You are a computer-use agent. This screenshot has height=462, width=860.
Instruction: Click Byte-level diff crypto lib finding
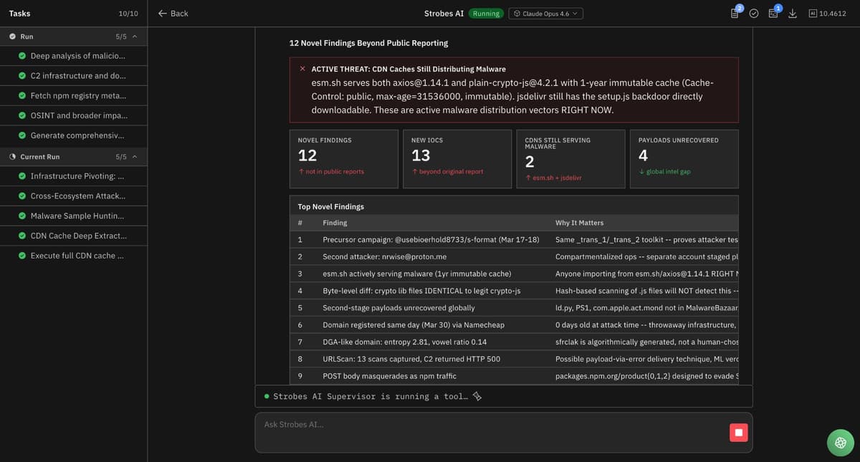tap(514, 290)
